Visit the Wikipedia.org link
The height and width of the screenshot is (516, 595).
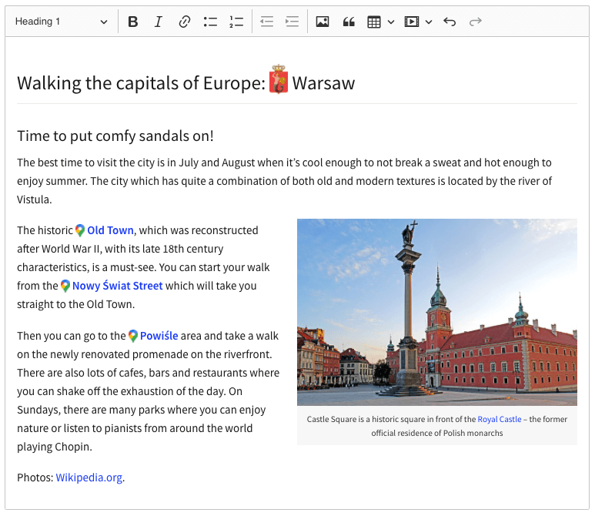89,477
